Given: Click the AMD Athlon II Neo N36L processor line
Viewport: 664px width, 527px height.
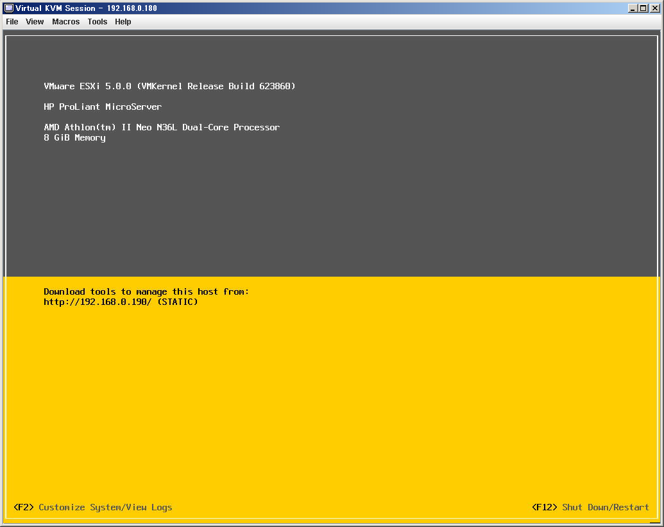Looking at the screenshot, I should point(162,127).
